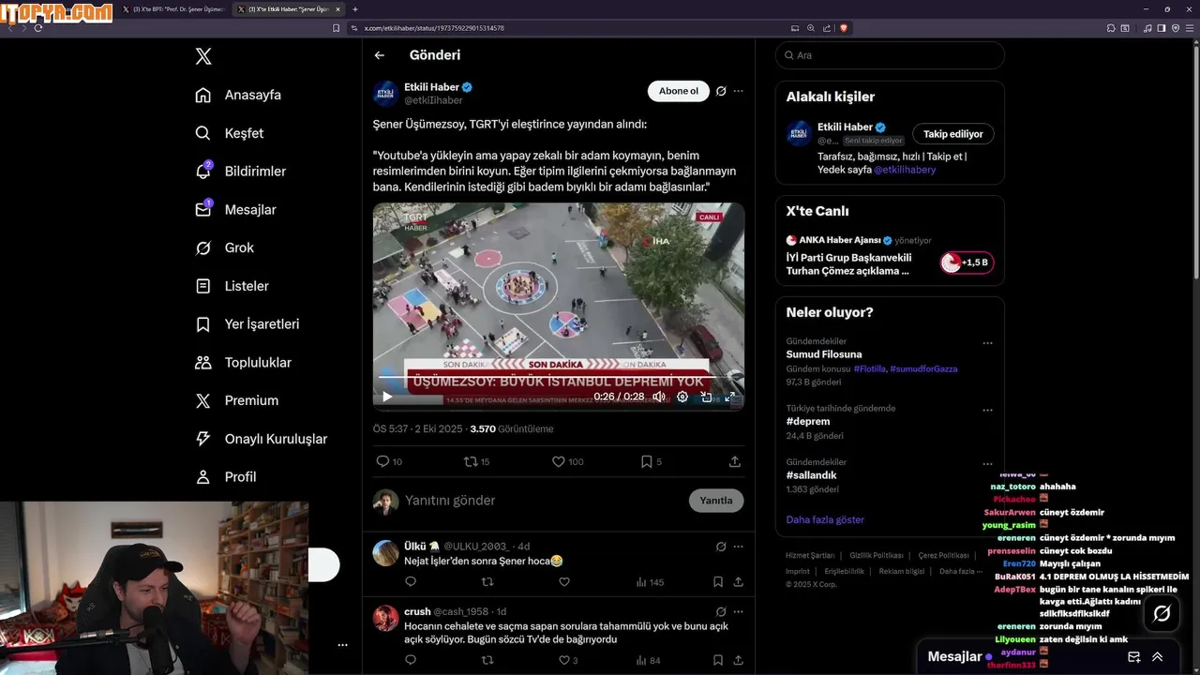
Task: Open Yer İşaretleri bookmarks
Action: click(247, 324)
